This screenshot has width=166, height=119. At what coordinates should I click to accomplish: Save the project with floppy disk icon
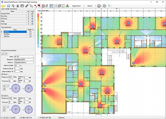[9, 6]
